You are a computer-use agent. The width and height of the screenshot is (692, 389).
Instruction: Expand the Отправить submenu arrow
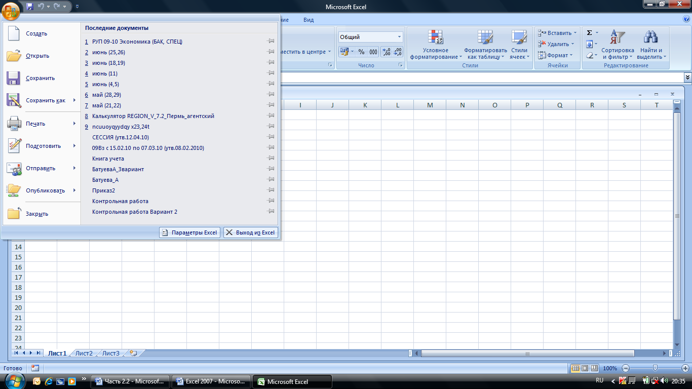pyautogui.click(x=74, y=168)
